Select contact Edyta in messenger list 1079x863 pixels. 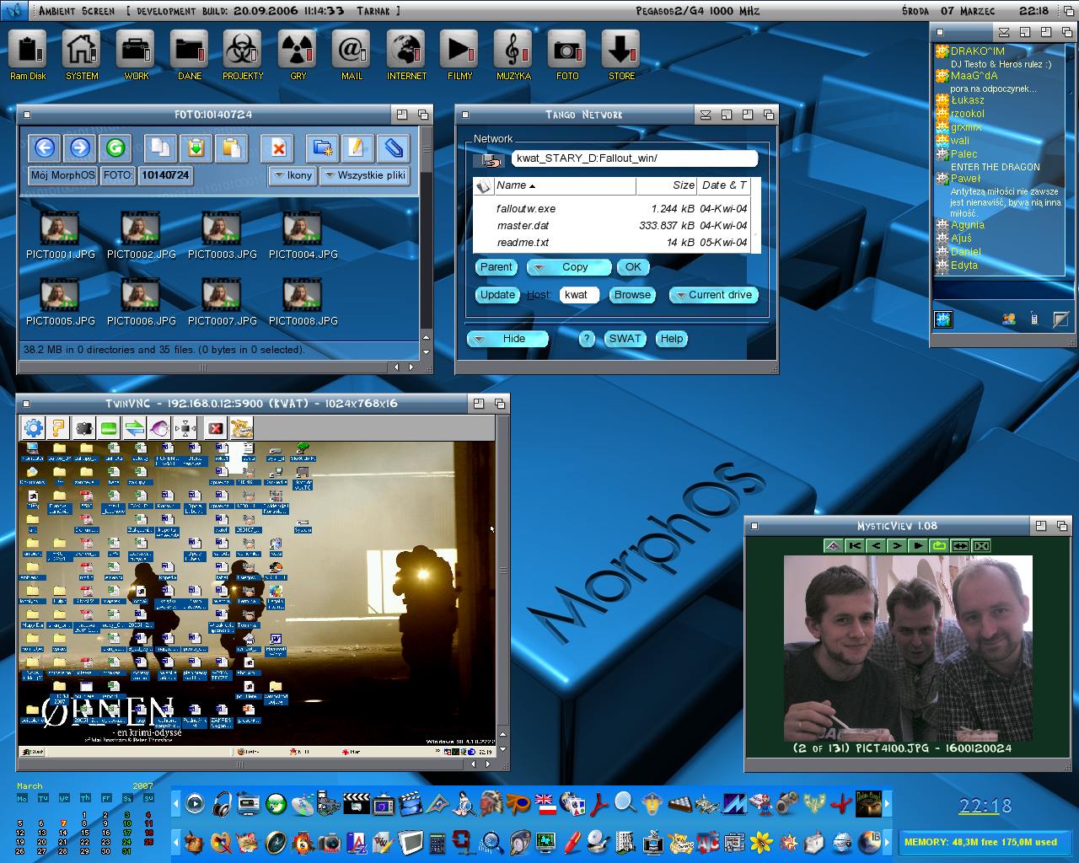[x=964, y=265]
